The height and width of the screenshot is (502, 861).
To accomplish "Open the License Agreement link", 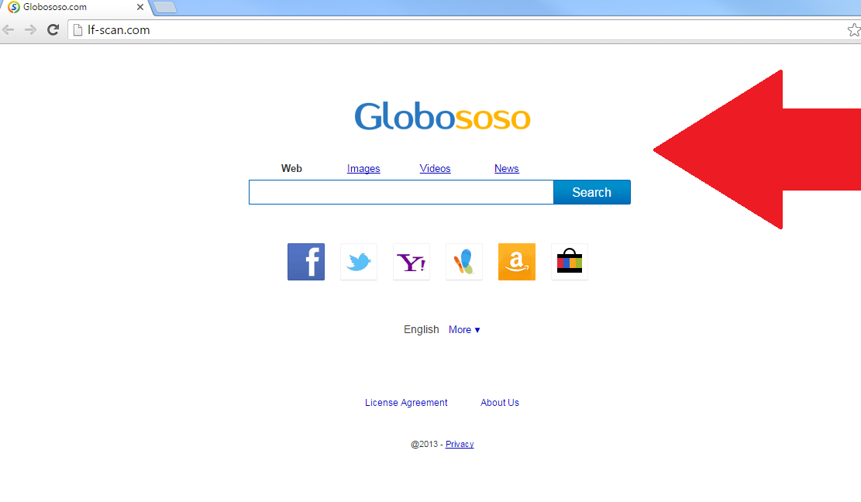I will (x=406, y=403).
